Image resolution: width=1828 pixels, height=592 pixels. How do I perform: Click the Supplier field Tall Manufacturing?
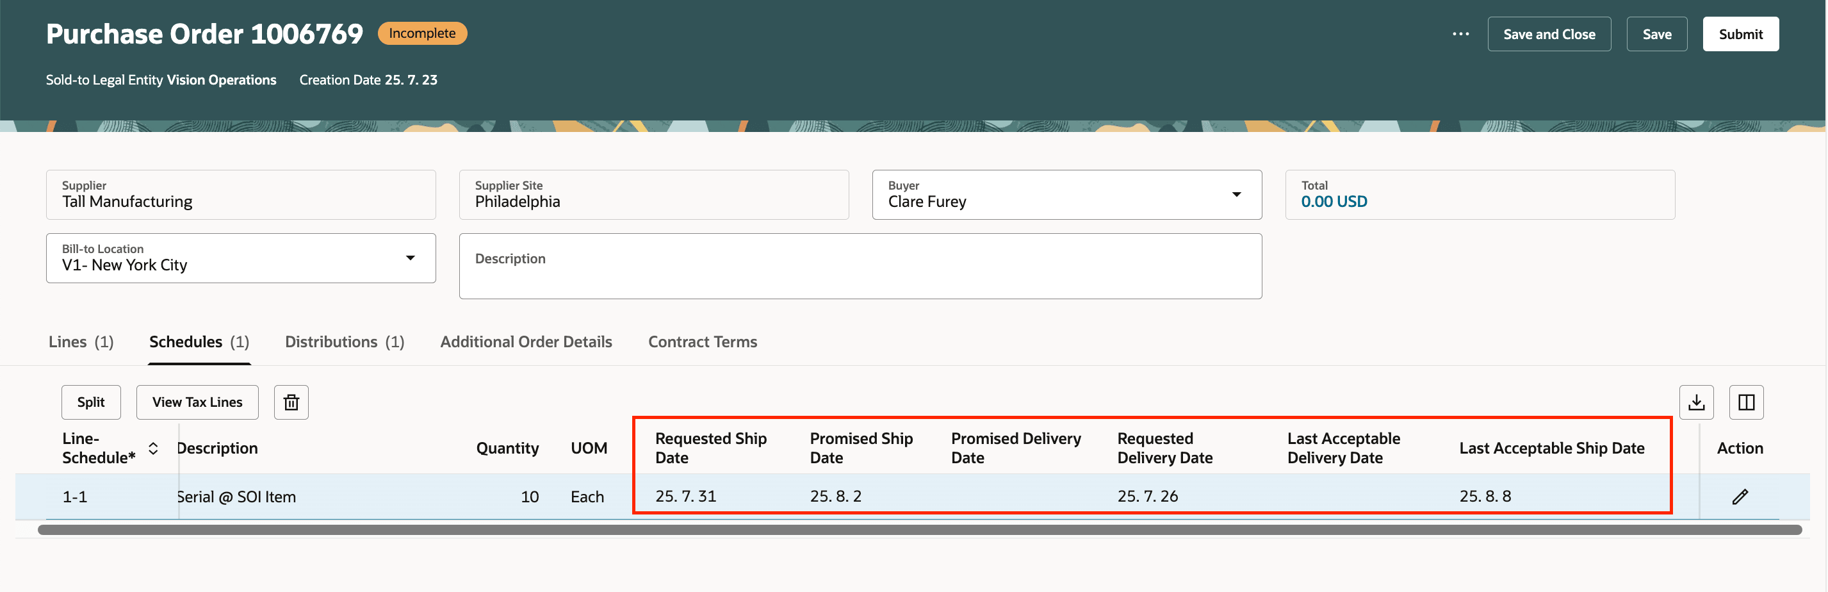pyautogui.click(x=241, y=195)
